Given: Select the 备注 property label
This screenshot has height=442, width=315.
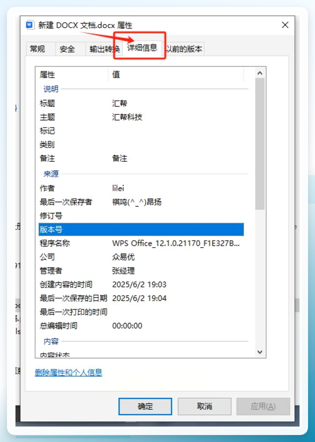Looking at the screenshot, I should pyautogui.click(x=47, y=158).
